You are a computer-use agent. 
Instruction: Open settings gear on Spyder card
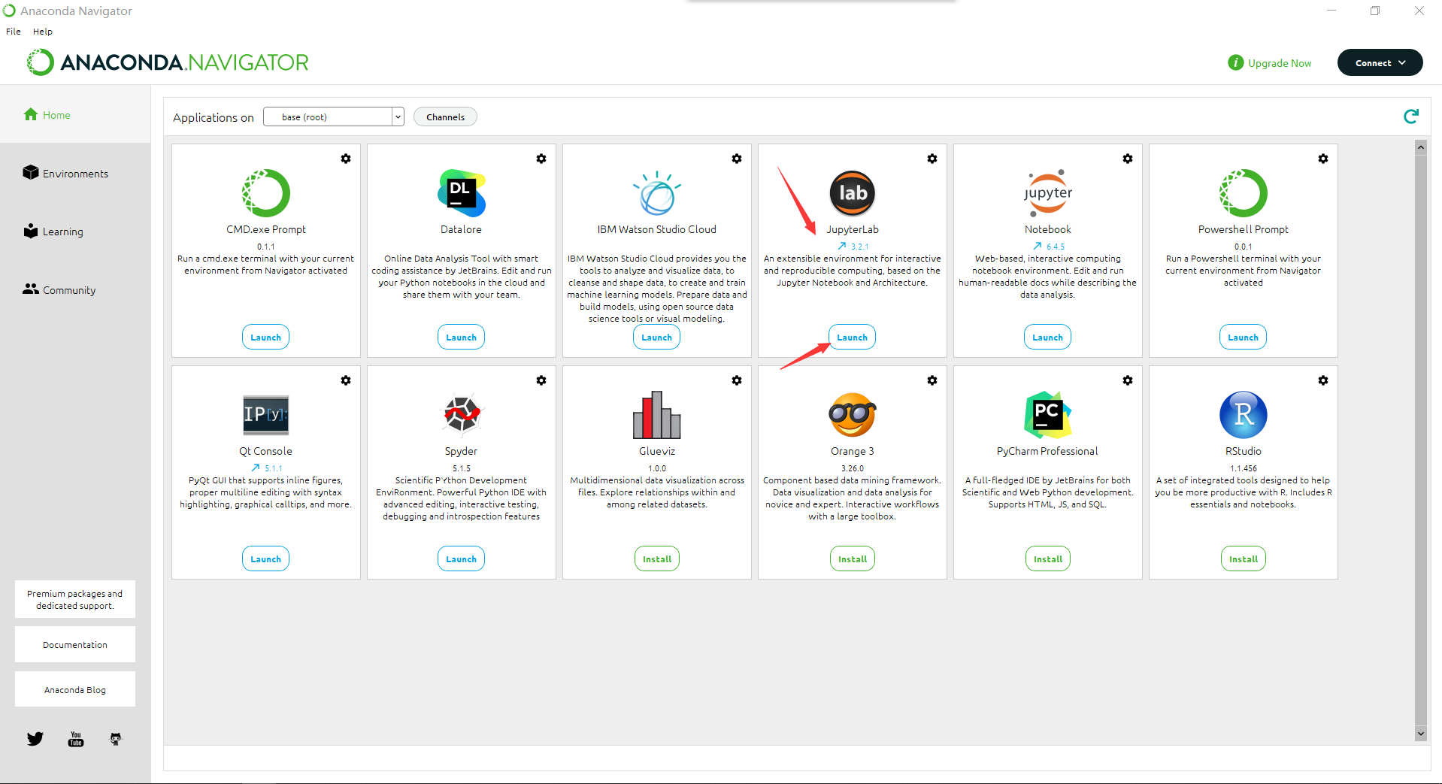(541, 380)
